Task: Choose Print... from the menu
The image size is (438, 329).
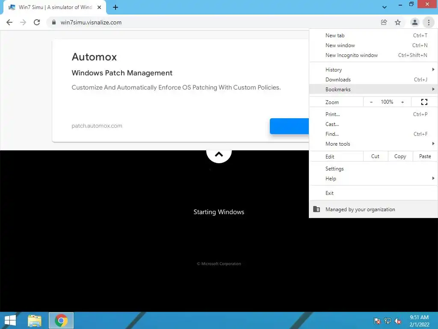Action: [373, 114]
